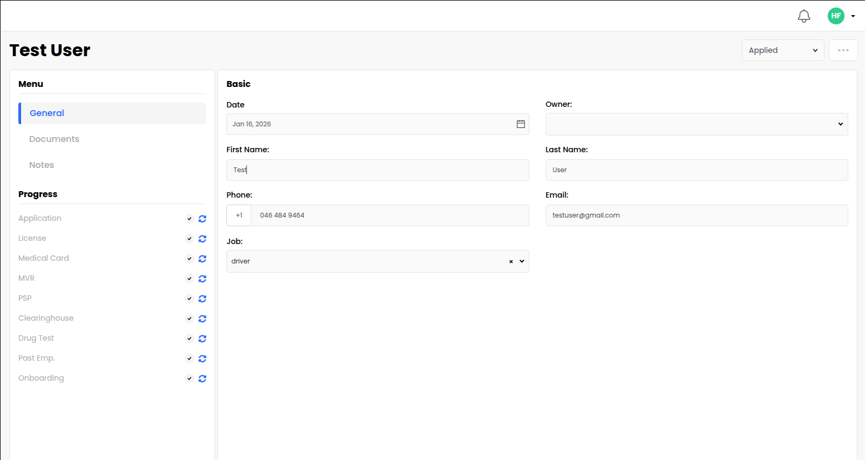Clear the selected driver job
The image size is (865, 460).
[511, 261]
